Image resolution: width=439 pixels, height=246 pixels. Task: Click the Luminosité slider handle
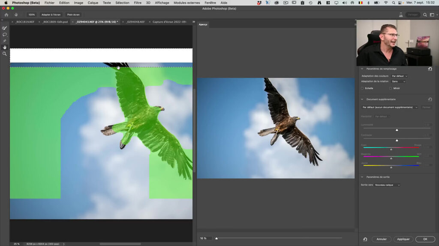click(397, 130)
